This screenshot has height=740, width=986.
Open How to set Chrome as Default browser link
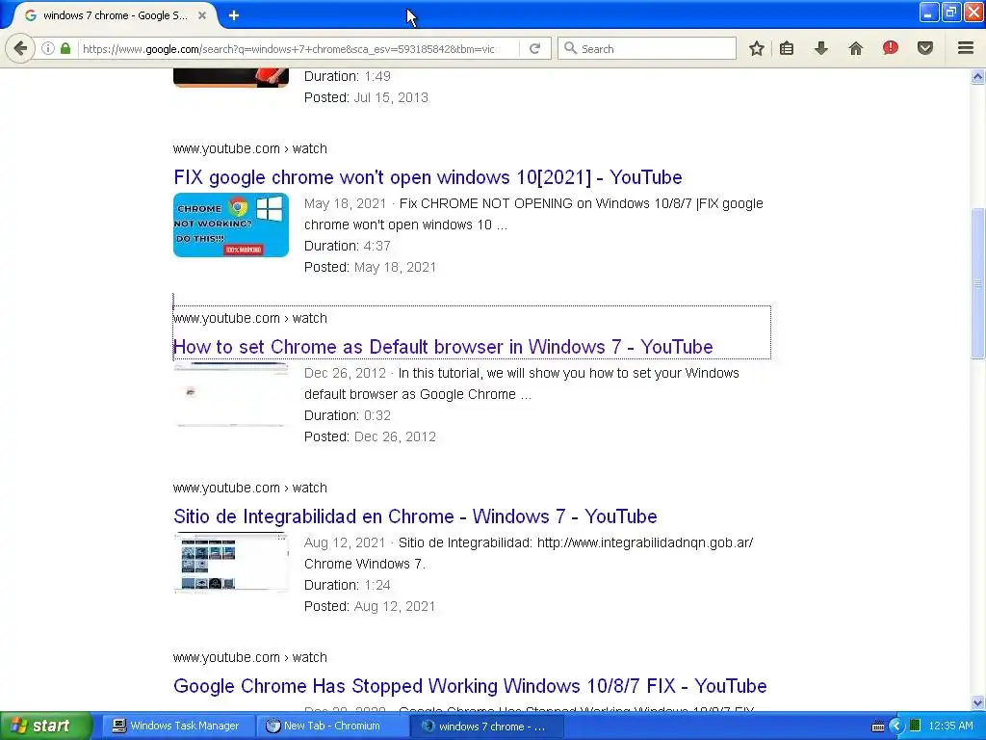pyautogui.click(x=443, y=347)
